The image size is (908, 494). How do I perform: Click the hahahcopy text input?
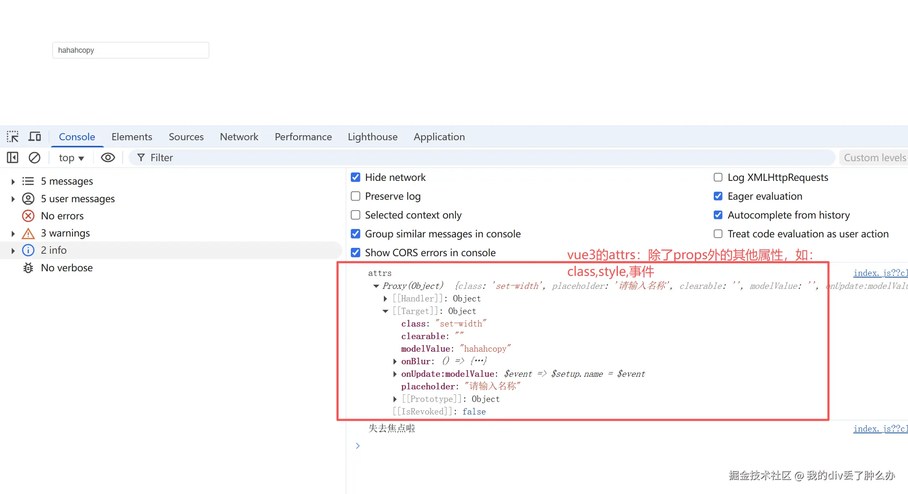coord(131,50)
